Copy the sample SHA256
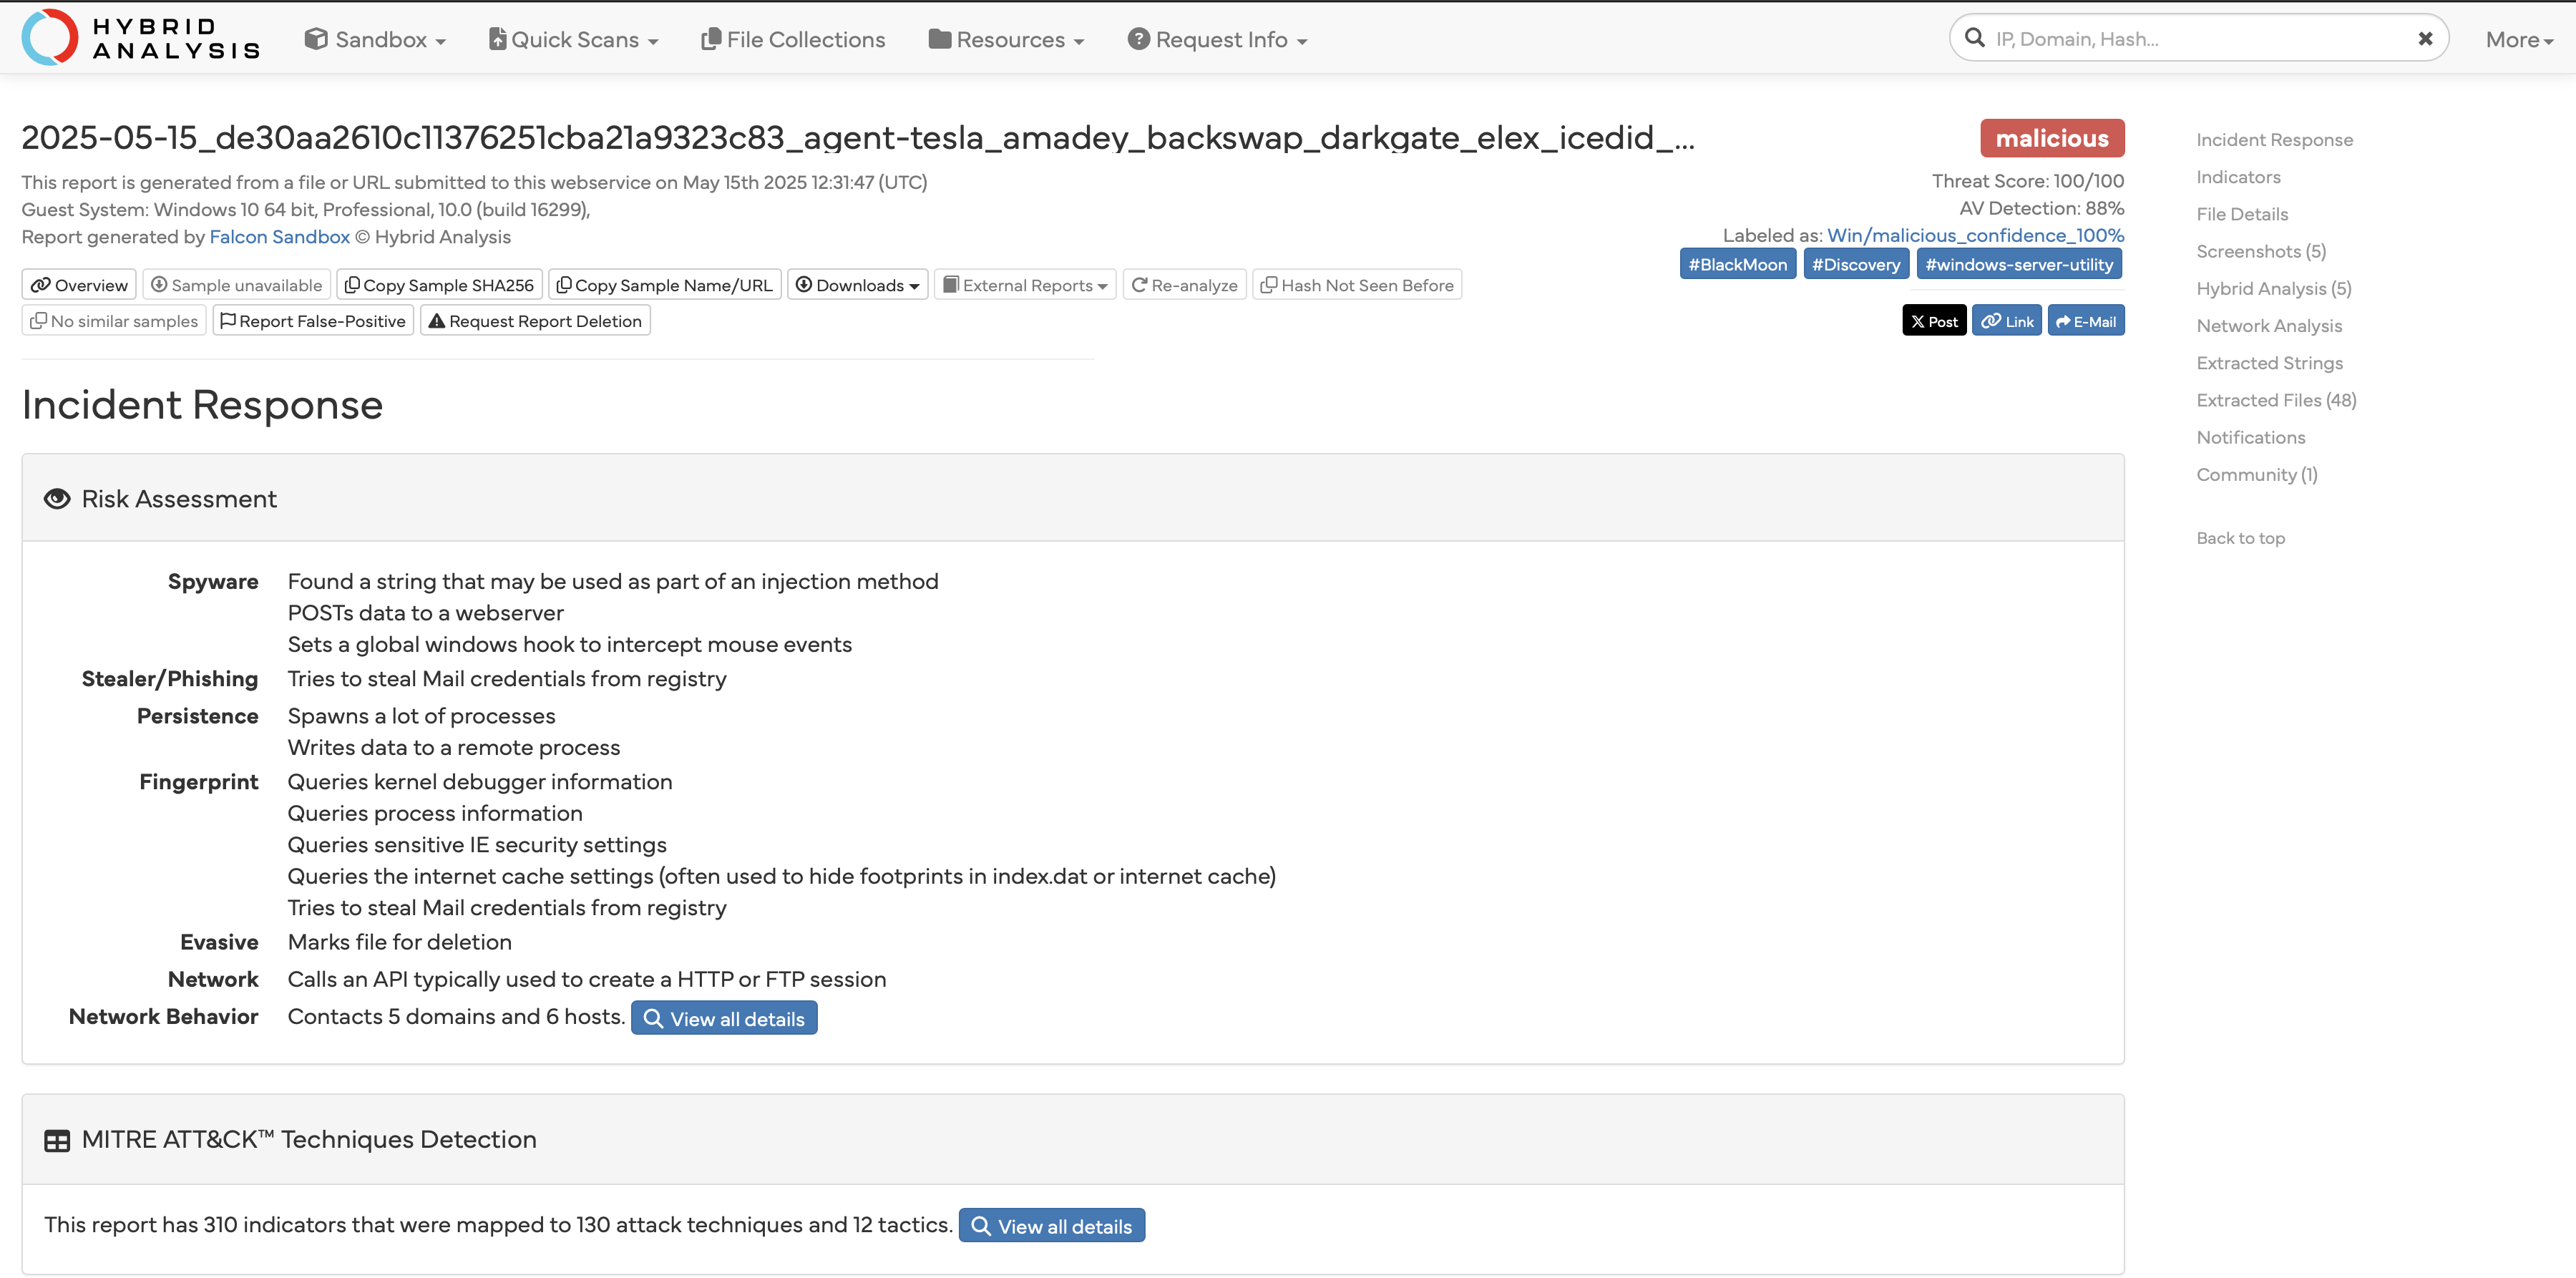 (439, 285)
